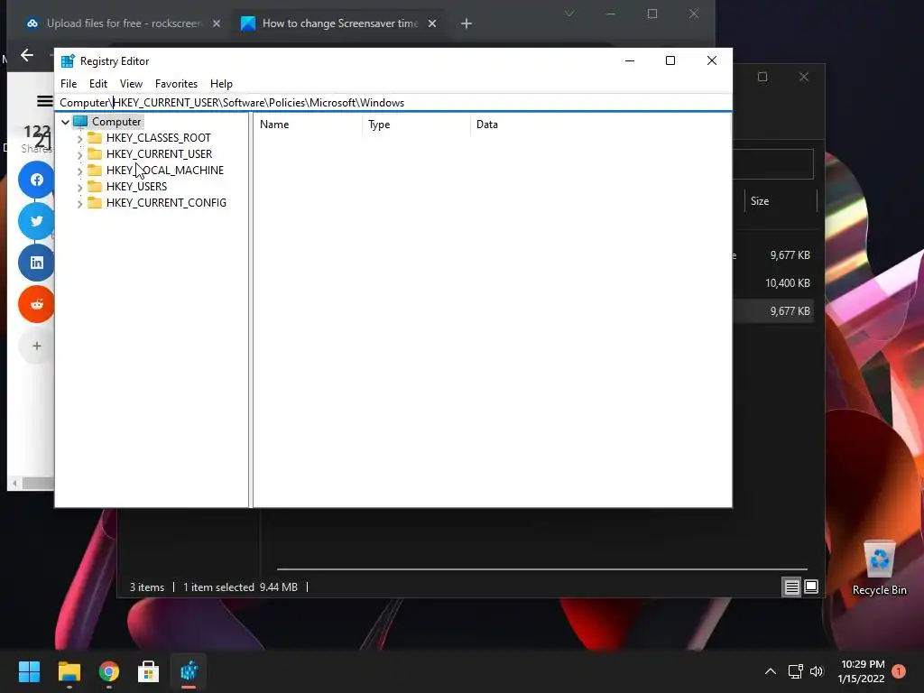
Task: Share the article on Twitter
Action: point(36,221)
